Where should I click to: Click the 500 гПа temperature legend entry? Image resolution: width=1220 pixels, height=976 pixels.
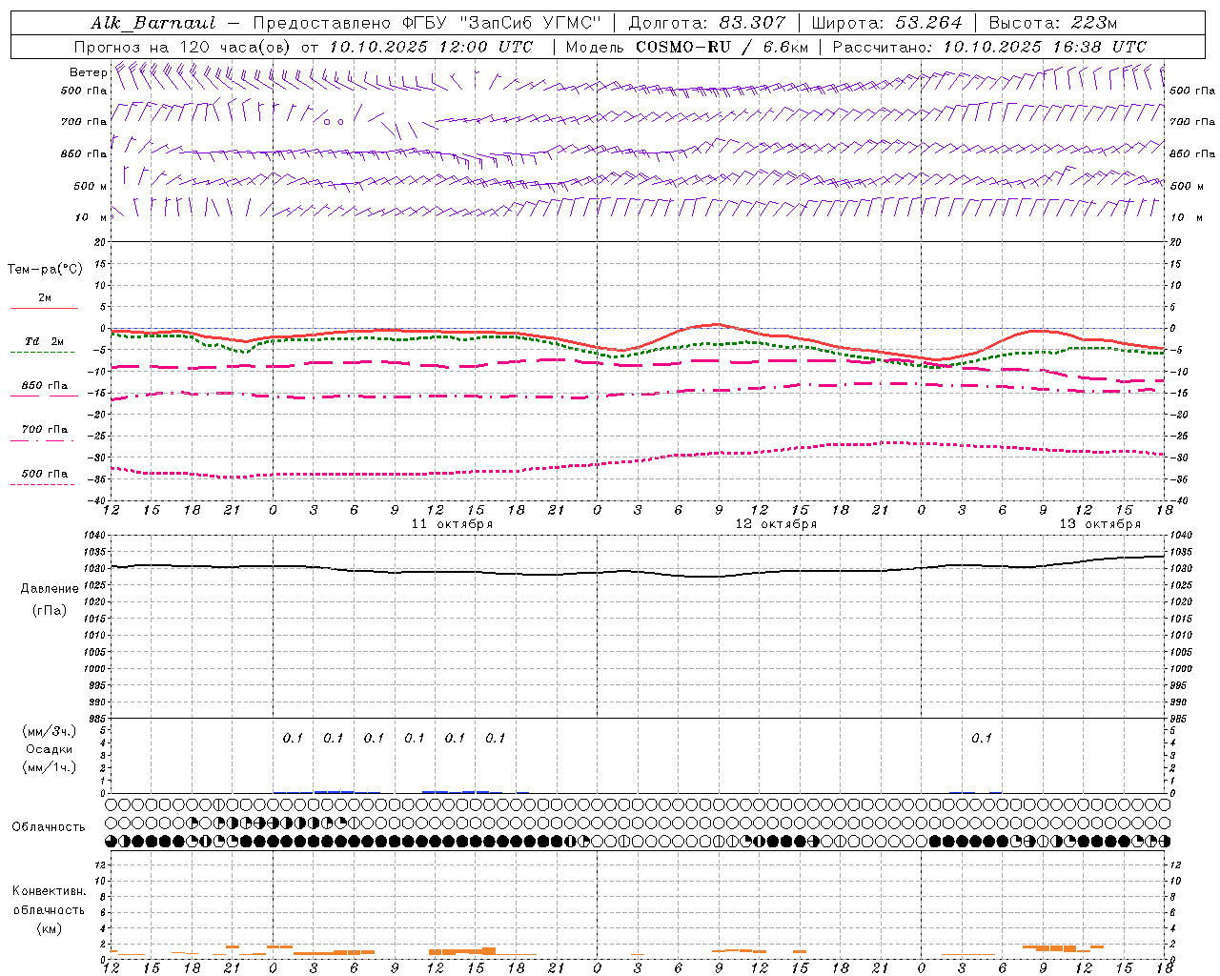pos(45,473)
